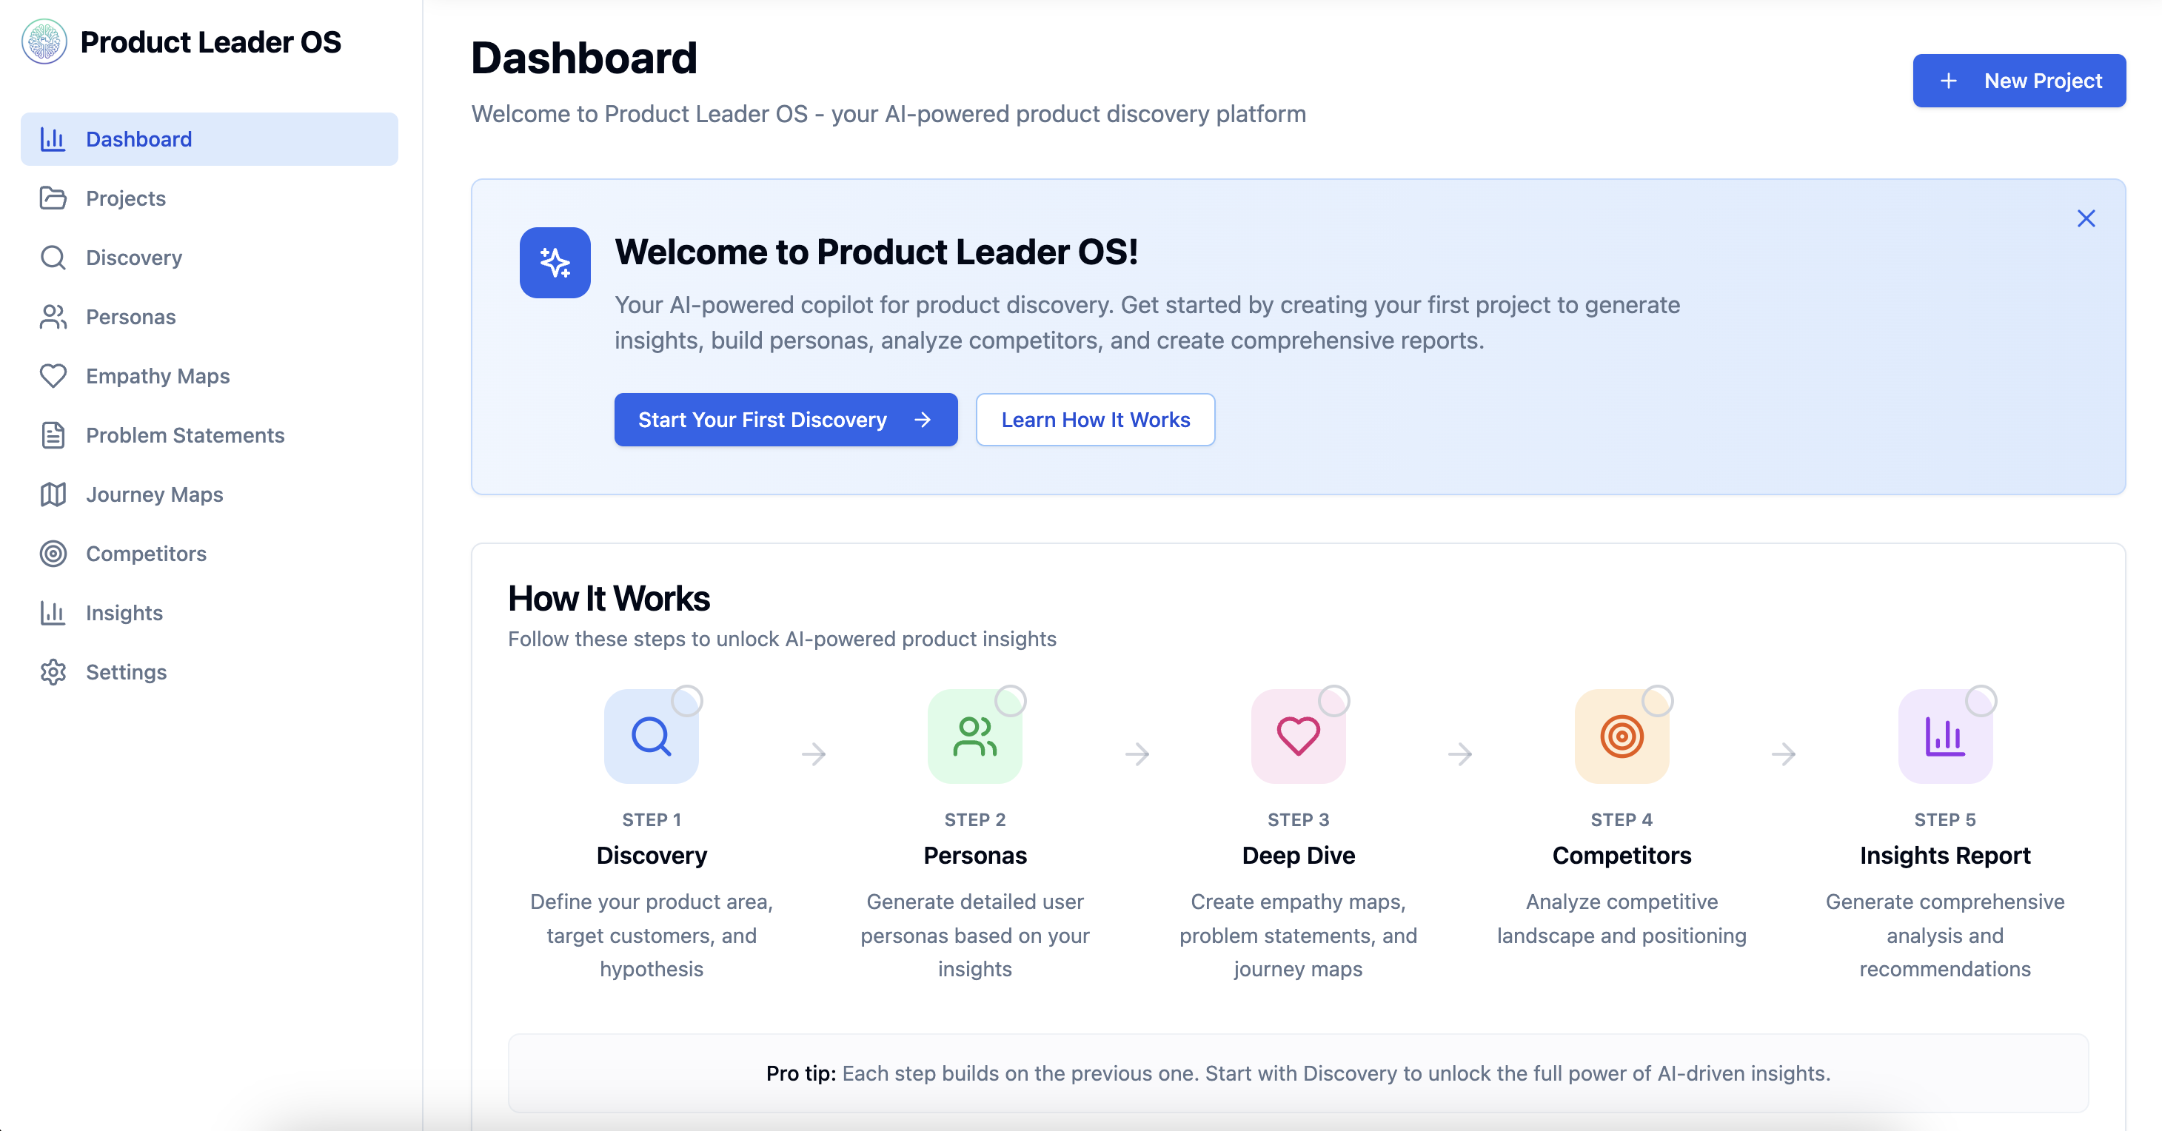This screenshot has height=1131, width=2162.
Task: Click the Personas people icon in sidebar
Action: tap(53, 316)
